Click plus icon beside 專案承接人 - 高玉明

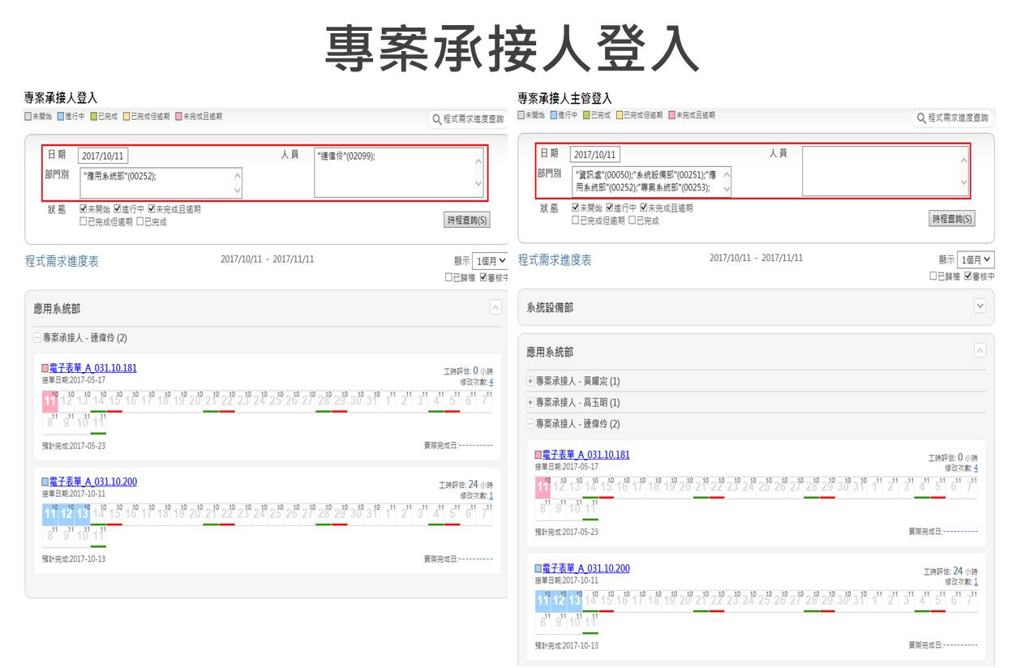(530, 403)
